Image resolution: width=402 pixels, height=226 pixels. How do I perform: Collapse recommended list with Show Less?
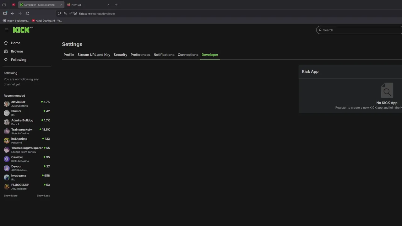pos(43,196)
